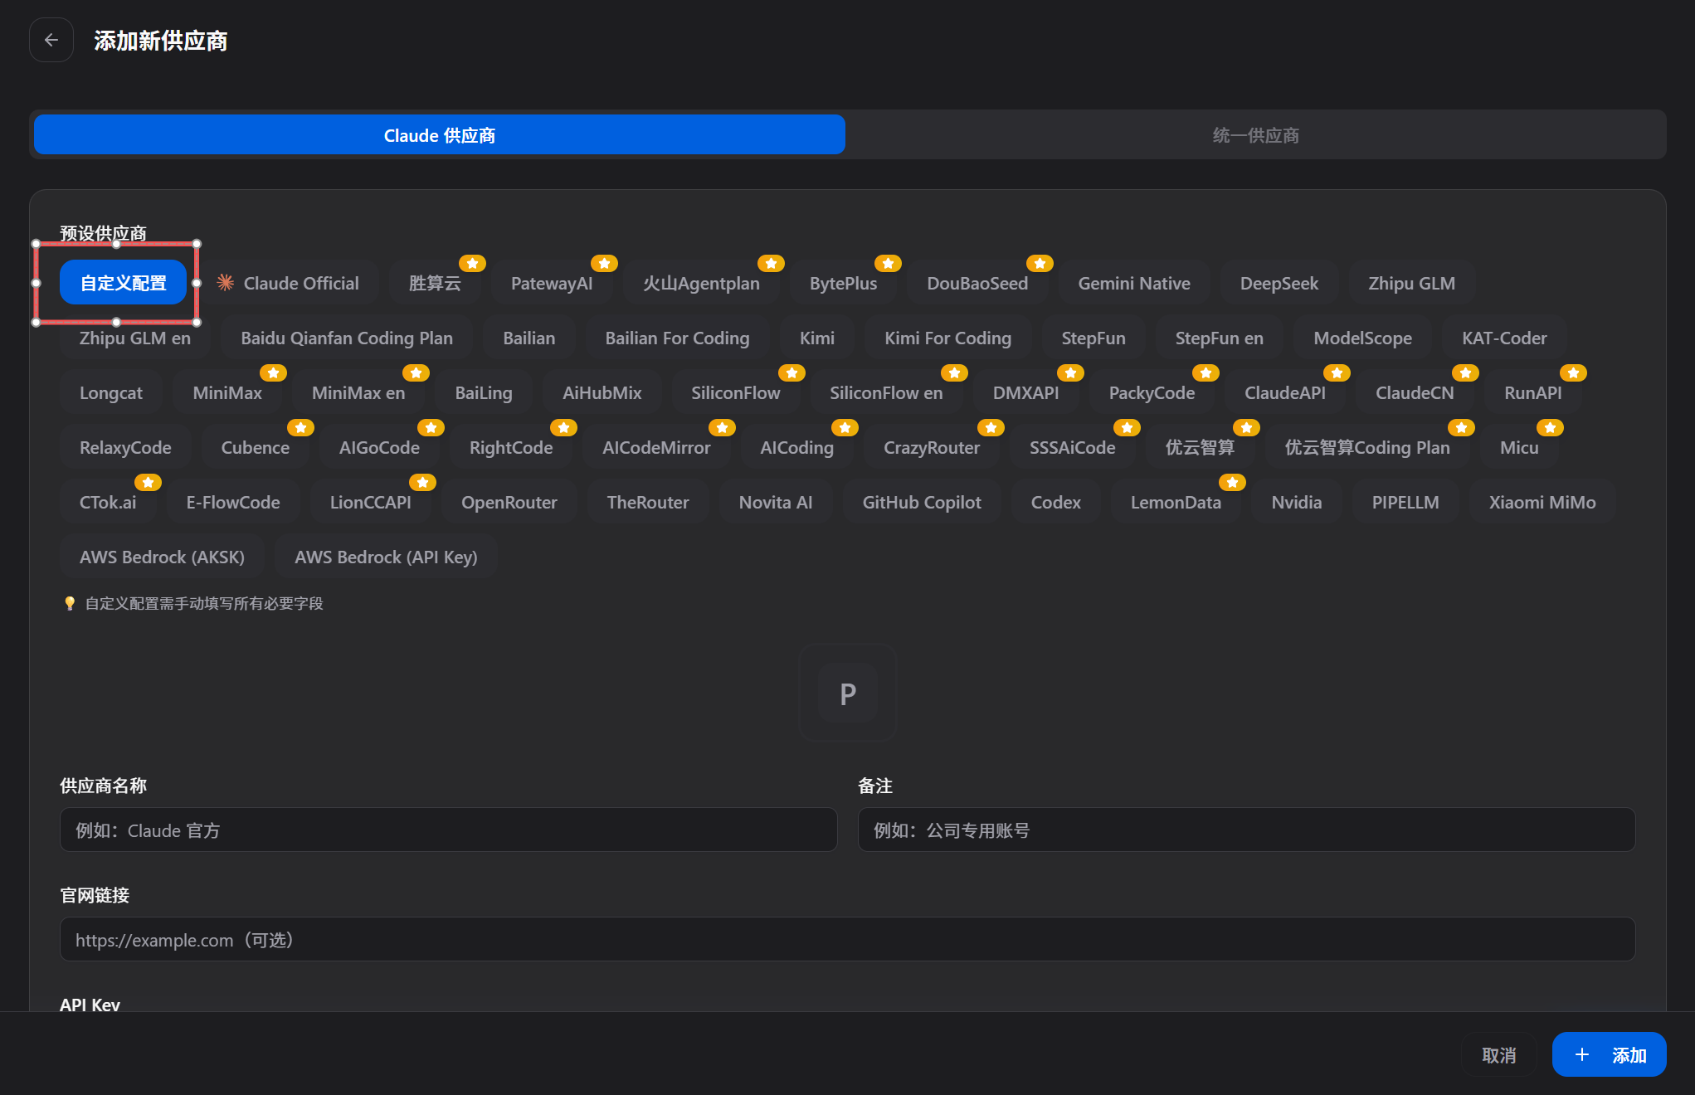This screenshot has width=1695, height=1095.
Task: Pick the LionCCAPI preset
Action: 371,502
